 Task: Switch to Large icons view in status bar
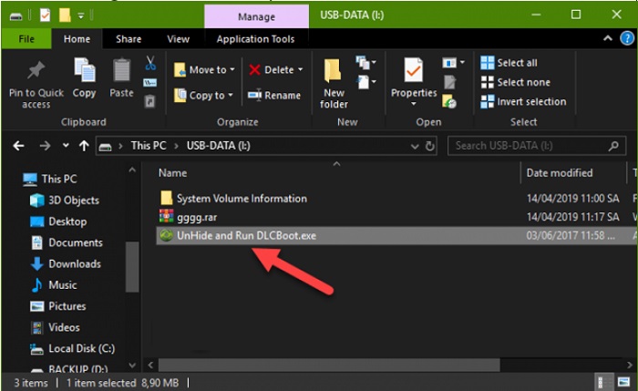(x=623, y=382)
